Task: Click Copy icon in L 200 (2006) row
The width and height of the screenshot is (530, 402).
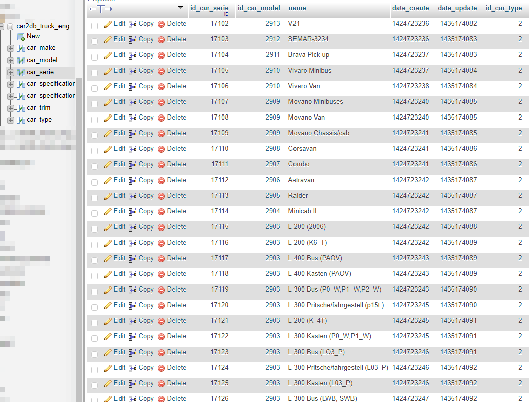Action: click(x=133, y=227)
